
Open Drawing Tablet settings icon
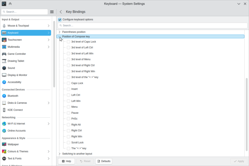point(4,61)
